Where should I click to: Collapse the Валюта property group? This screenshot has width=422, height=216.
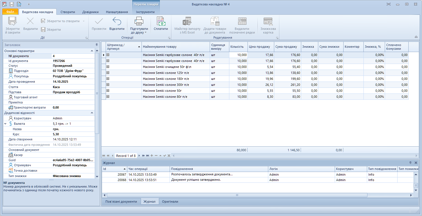[x=5, y=124]
